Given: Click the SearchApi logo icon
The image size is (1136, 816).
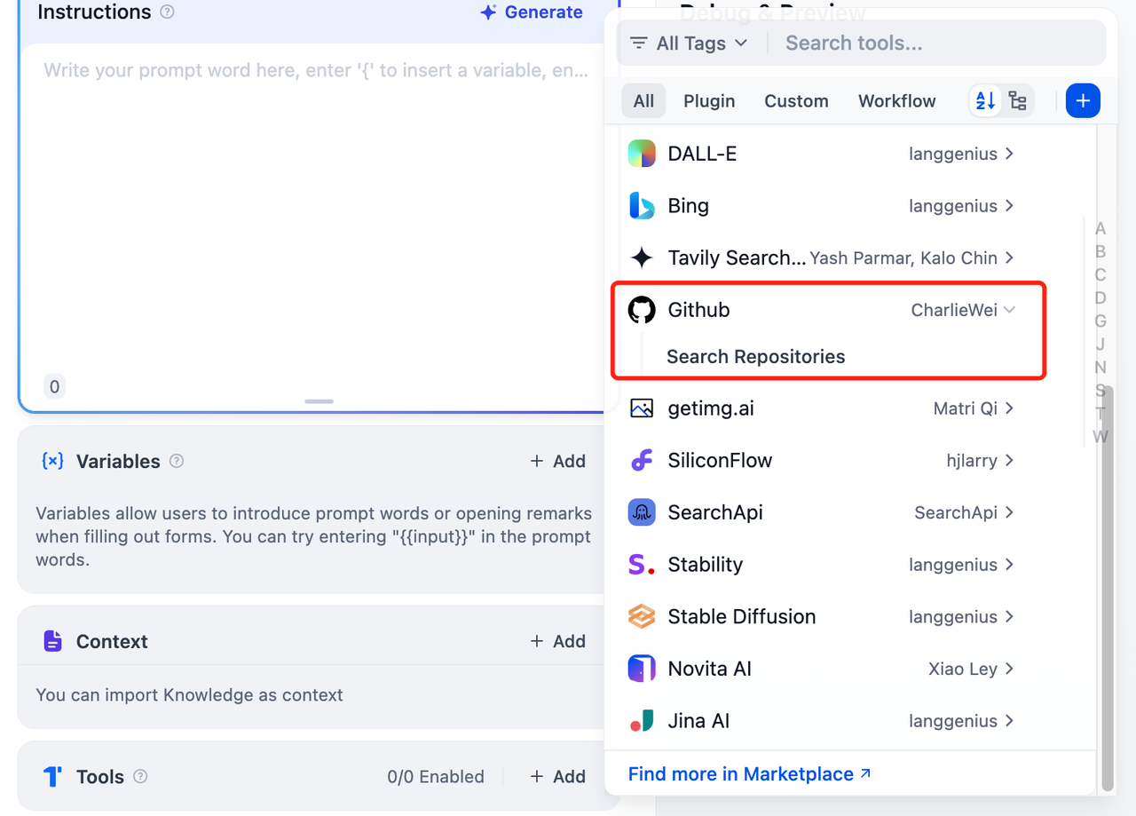Looking at the screenshot, I should click(x=642, y=512).
